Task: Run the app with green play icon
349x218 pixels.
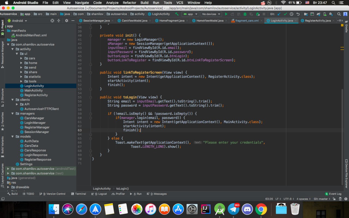Action: pos(226,14)
